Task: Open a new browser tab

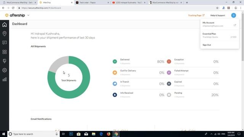Action: (187, 3)
